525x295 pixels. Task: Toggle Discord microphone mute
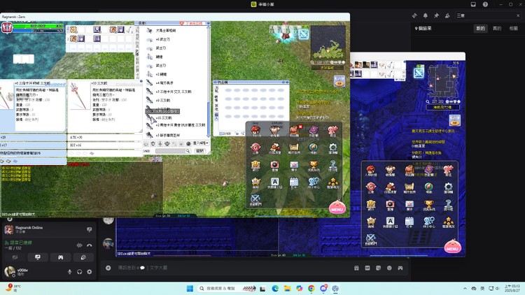(69, 272)
